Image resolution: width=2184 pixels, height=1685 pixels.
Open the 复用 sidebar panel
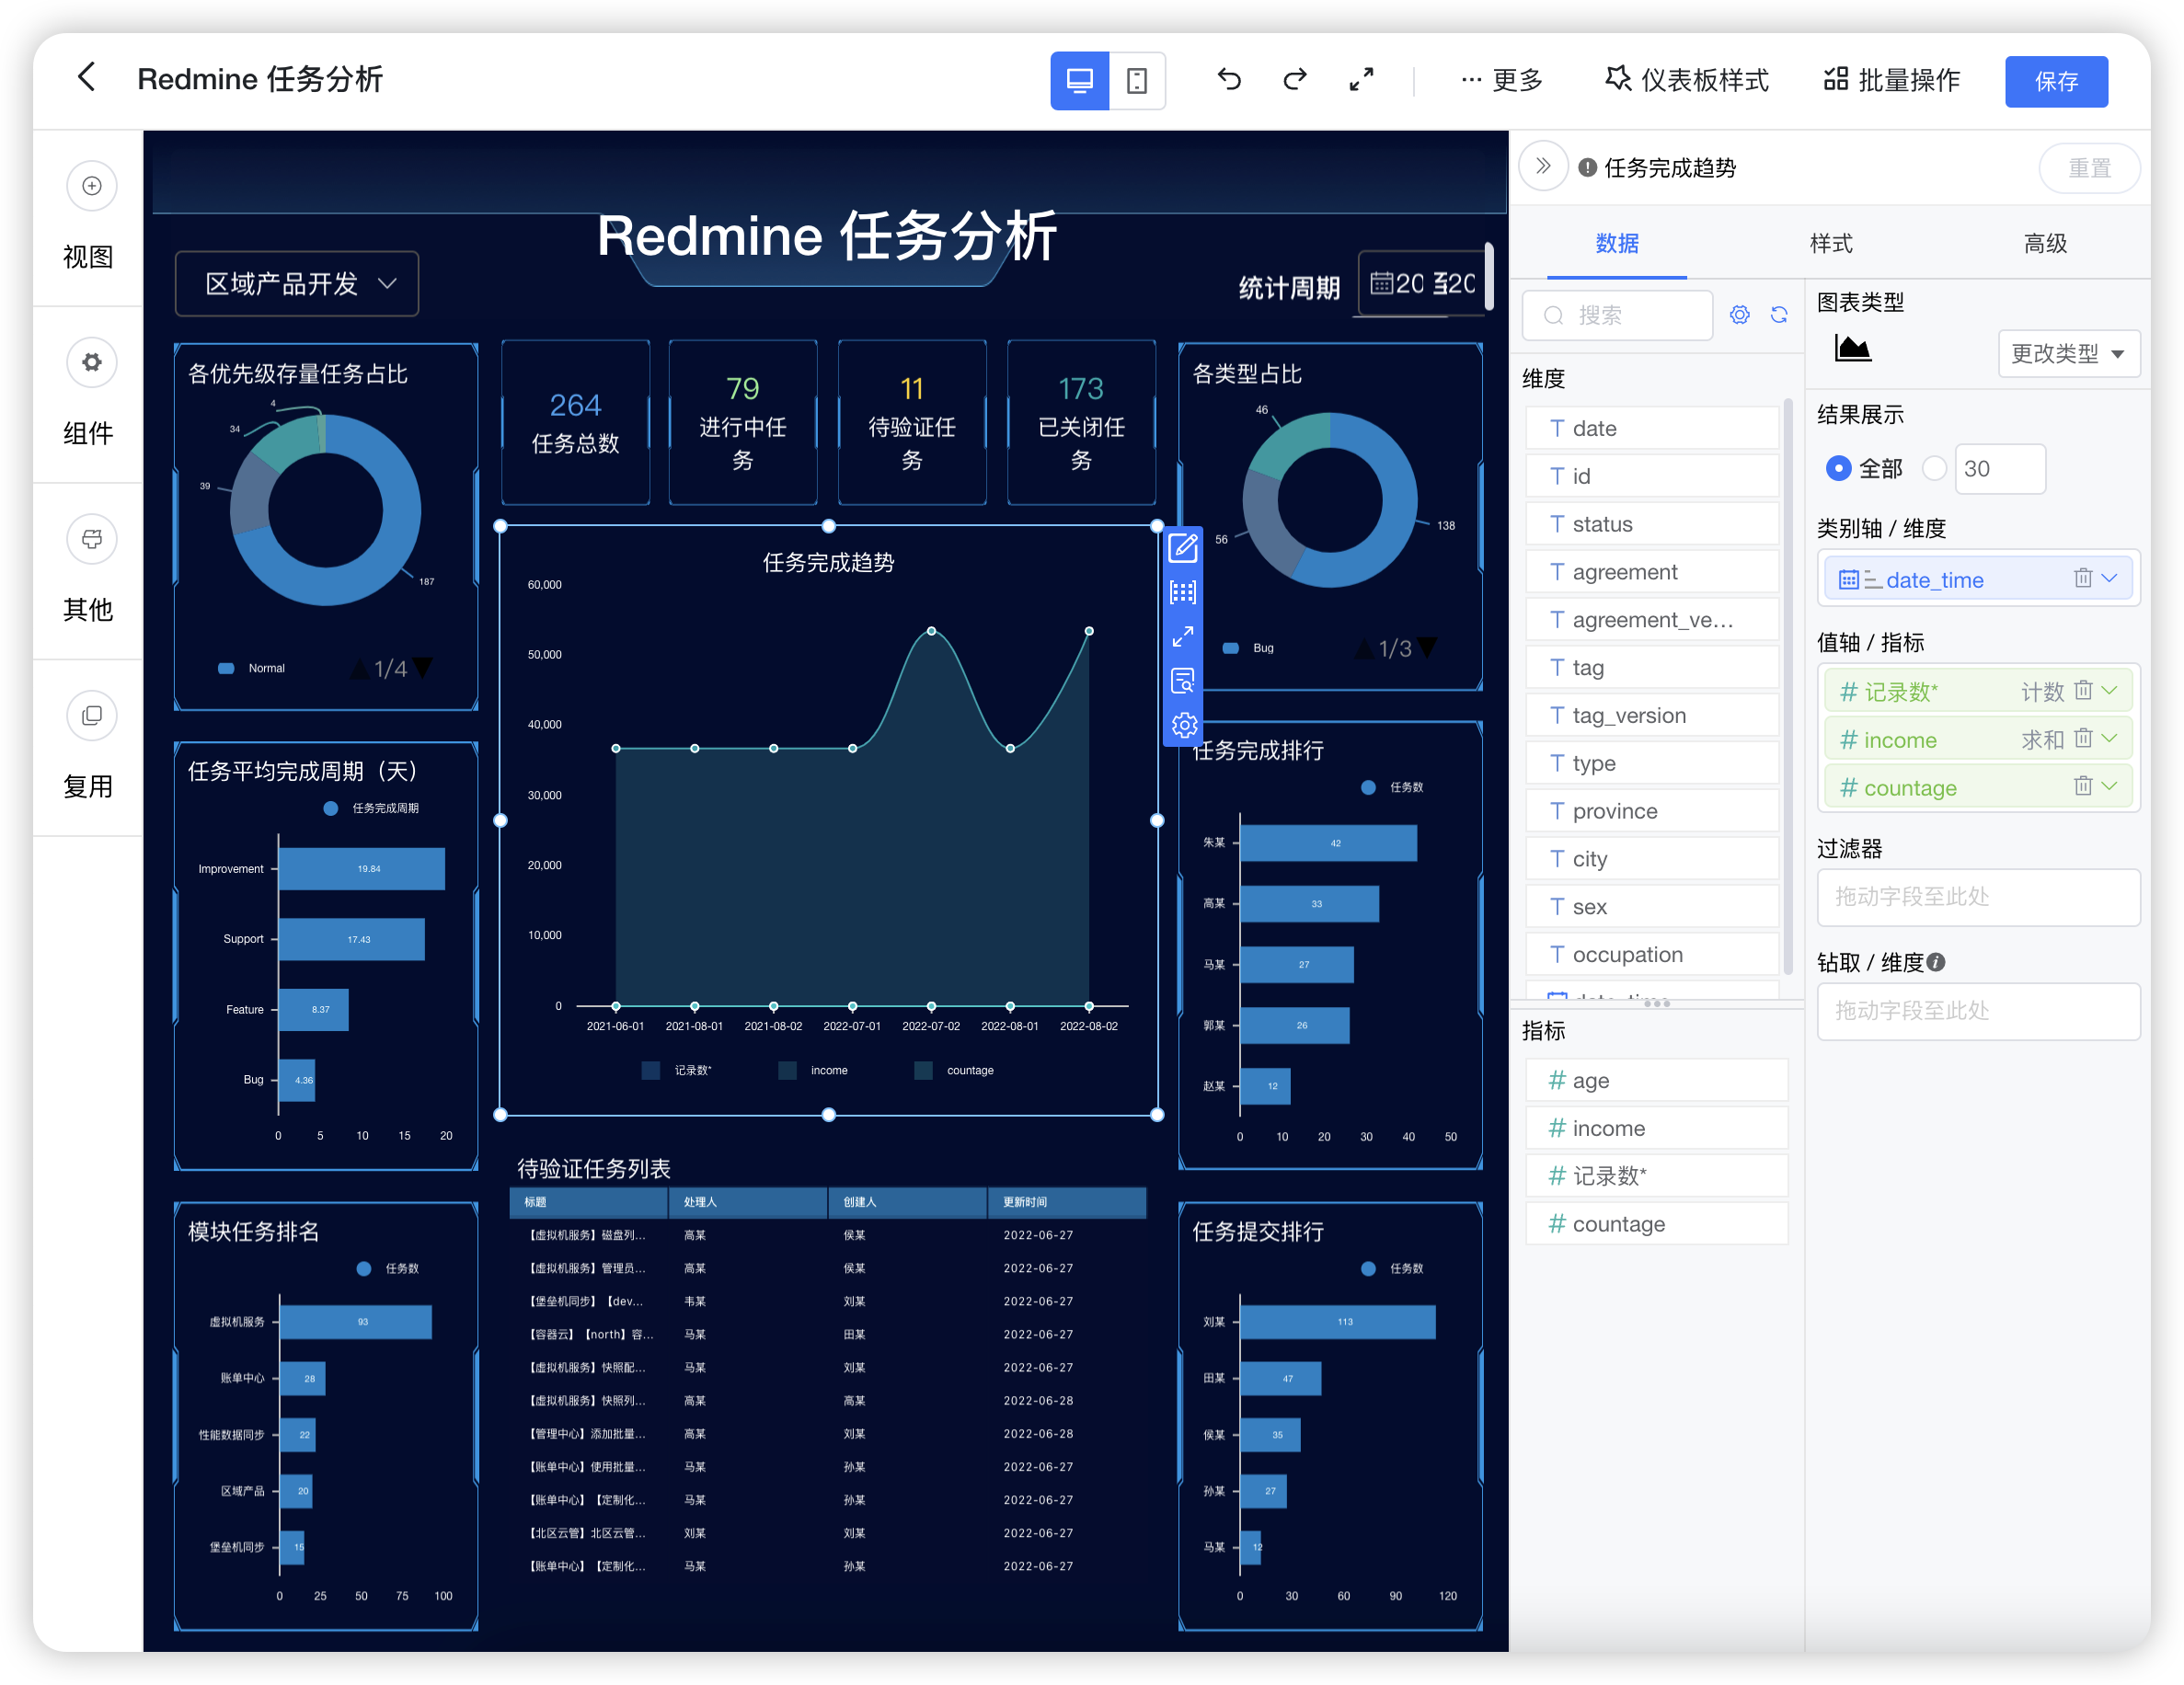point(90,748)
